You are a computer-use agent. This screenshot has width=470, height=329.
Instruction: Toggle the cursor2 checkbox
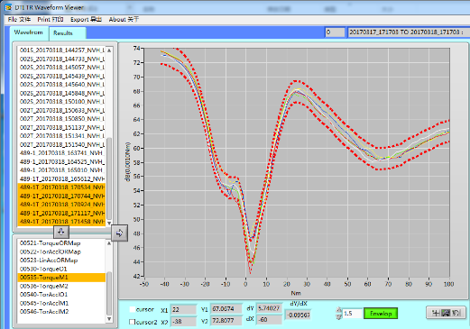(x=132, y=322)
